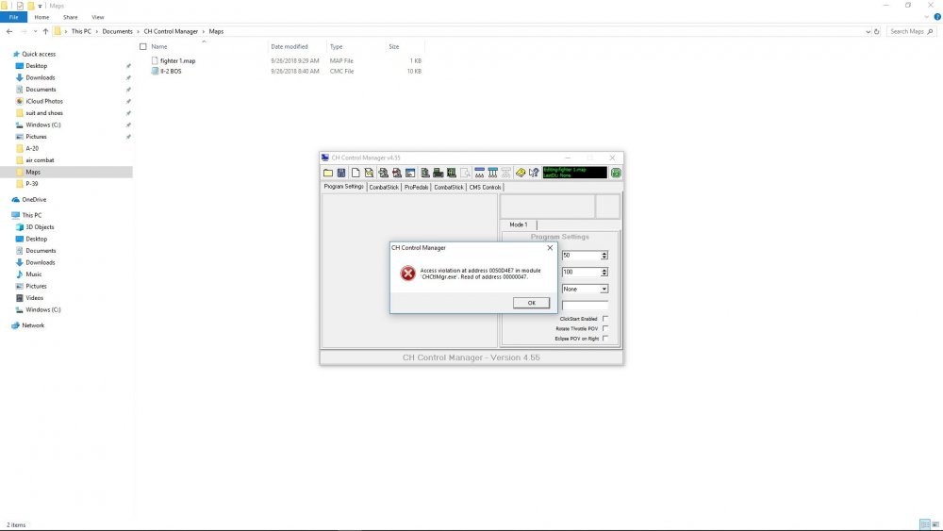Click the breadcrumb chevron after Documents
Image resolution: width=943 pixels, height=531 pixels.
[x=138, y=31]
